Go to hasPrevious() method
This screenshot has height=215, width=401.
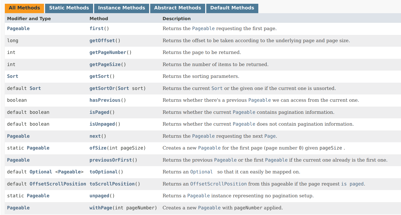tap(105, 100)
